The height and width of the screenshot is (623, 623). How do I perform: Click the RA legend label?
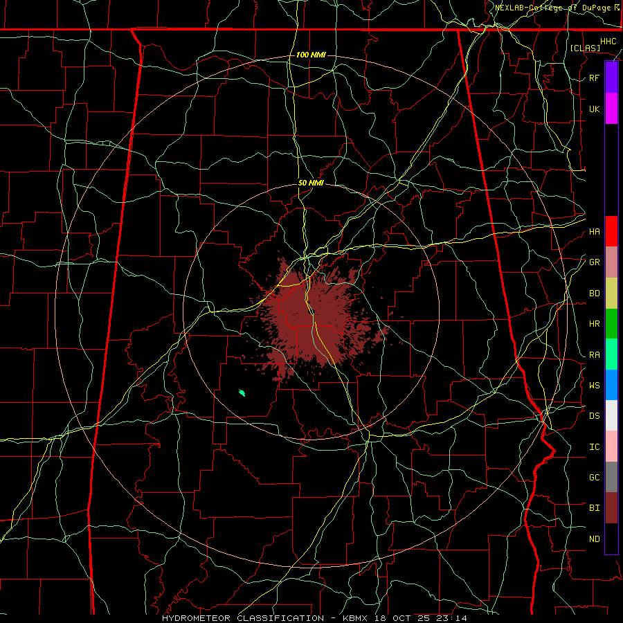pyautogui.click(x=594, y=355)
